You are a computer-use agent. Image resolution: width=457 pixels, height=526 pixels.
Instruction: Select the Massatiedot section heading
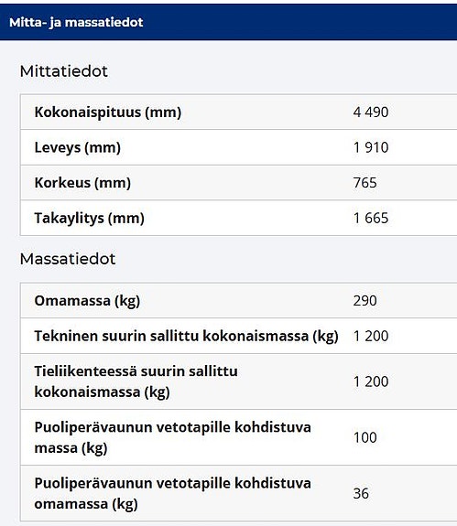[68, 259]
